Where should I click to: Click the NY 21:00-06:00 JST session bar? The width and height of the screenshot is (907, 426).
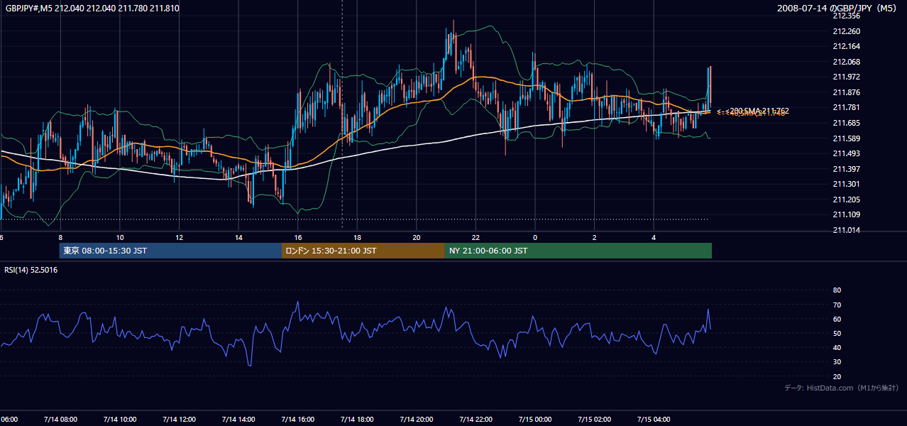pyautogui.click(x=578, y=251)
